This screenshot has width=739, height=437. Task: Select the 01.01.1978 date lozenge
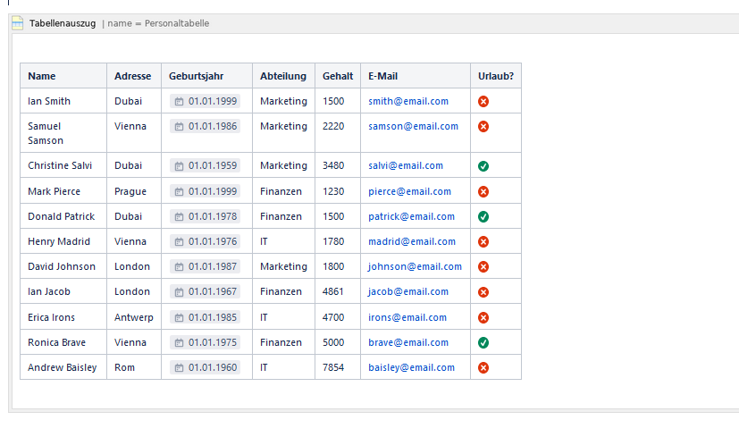[x=205, y=216]
